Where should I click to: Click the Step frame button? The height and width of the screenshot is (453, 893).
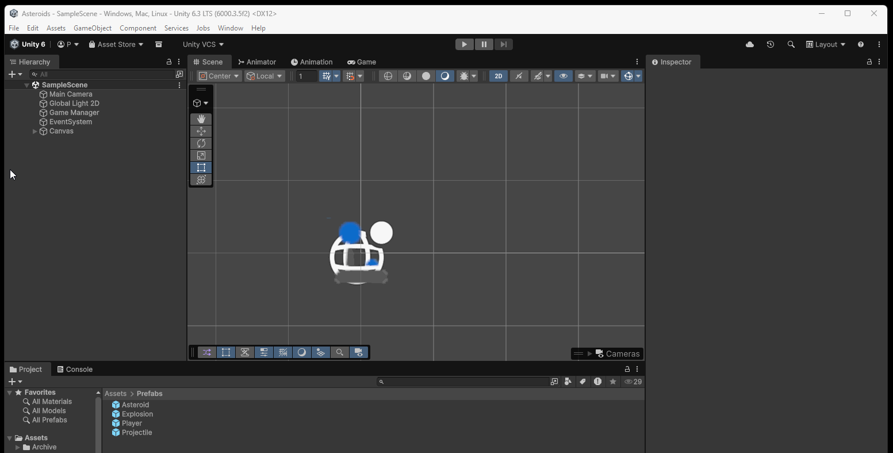pos(503,44)
